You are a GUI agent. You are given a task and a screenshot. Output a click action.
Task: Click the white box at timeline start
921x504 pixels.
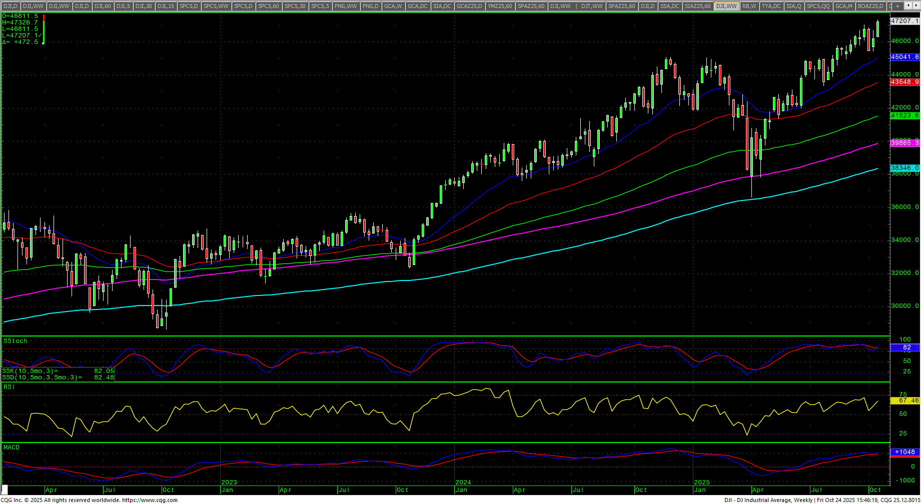[5, 490]
